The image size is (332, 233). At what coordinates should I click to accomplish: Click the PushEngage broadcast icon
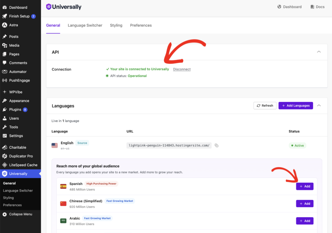[x=4, y=81]
